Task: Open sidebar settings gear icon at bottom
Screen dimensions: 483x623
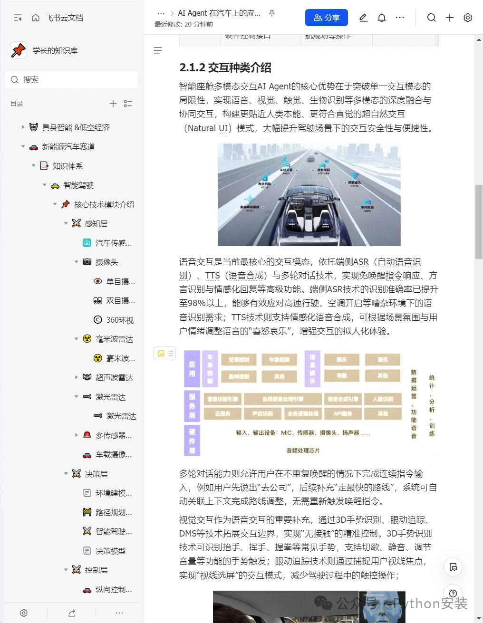Action: pyautogui.click(x=24, y=613)
